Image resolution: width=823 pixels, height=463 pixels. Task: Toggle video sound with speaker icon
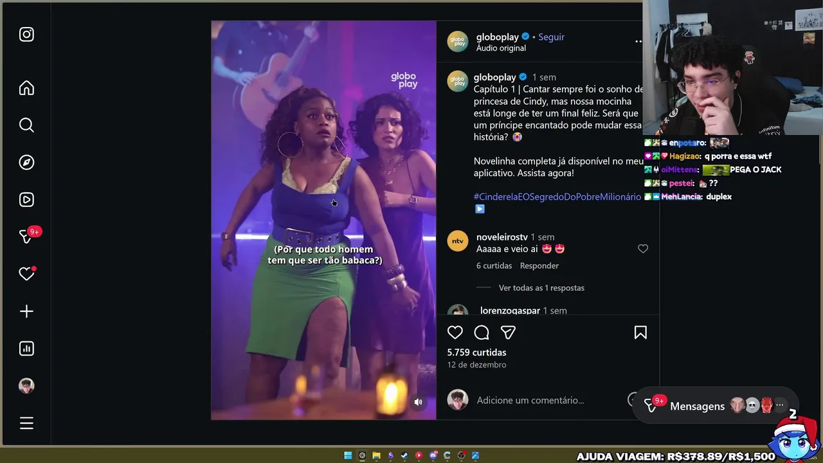click(418, 402)
